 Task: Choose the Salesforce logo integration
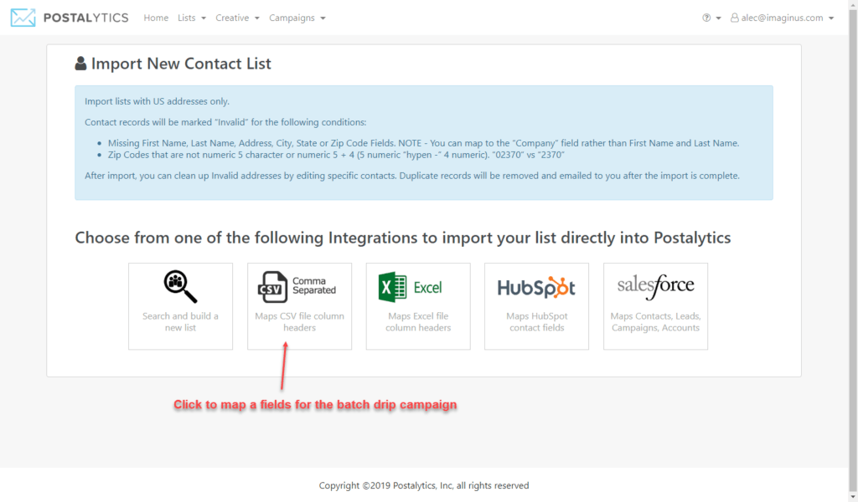(655, 286)
